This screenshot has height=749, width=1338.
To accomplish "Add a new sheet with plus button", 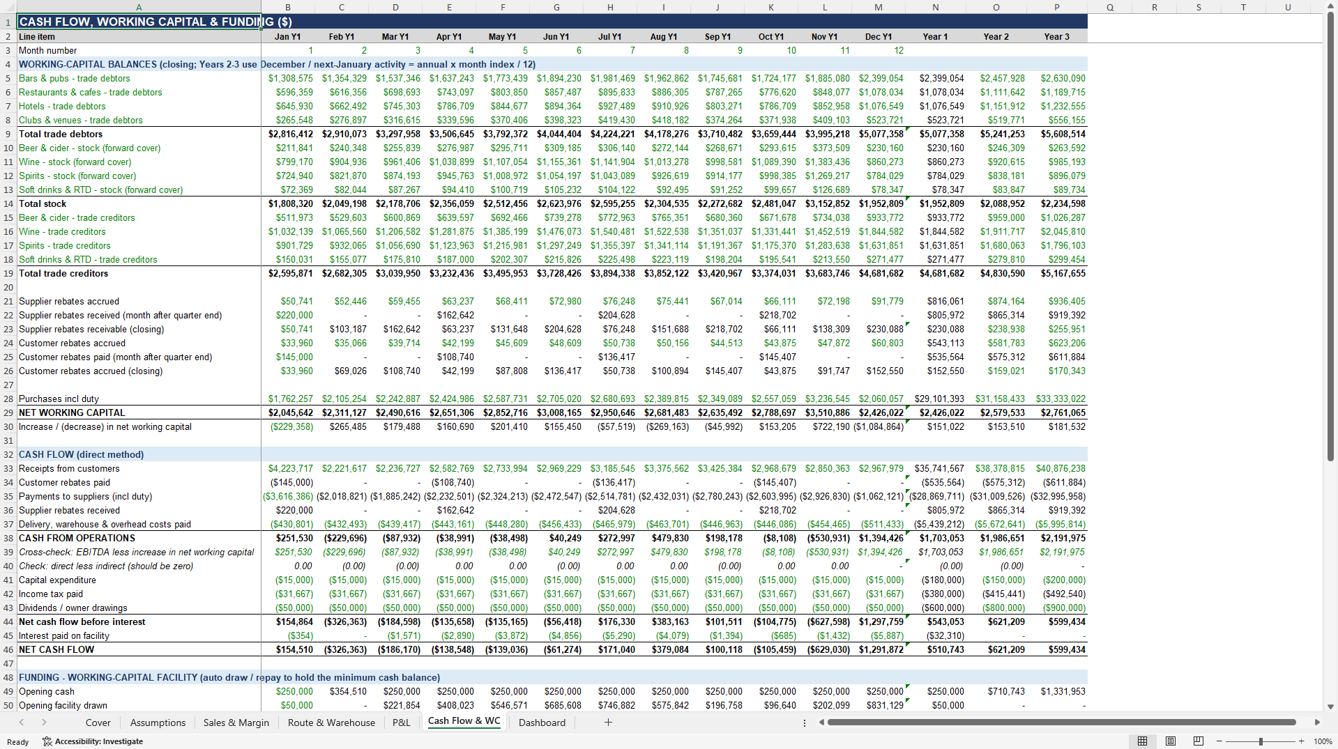I will coord(608,723).
